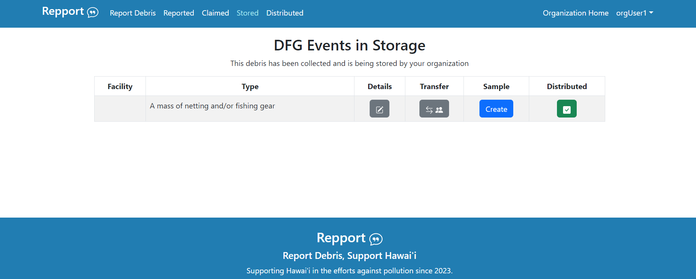Open the Report Debris nav link
Screen dimensions: 696x279
pyautogui.click(x=133, y=13)
